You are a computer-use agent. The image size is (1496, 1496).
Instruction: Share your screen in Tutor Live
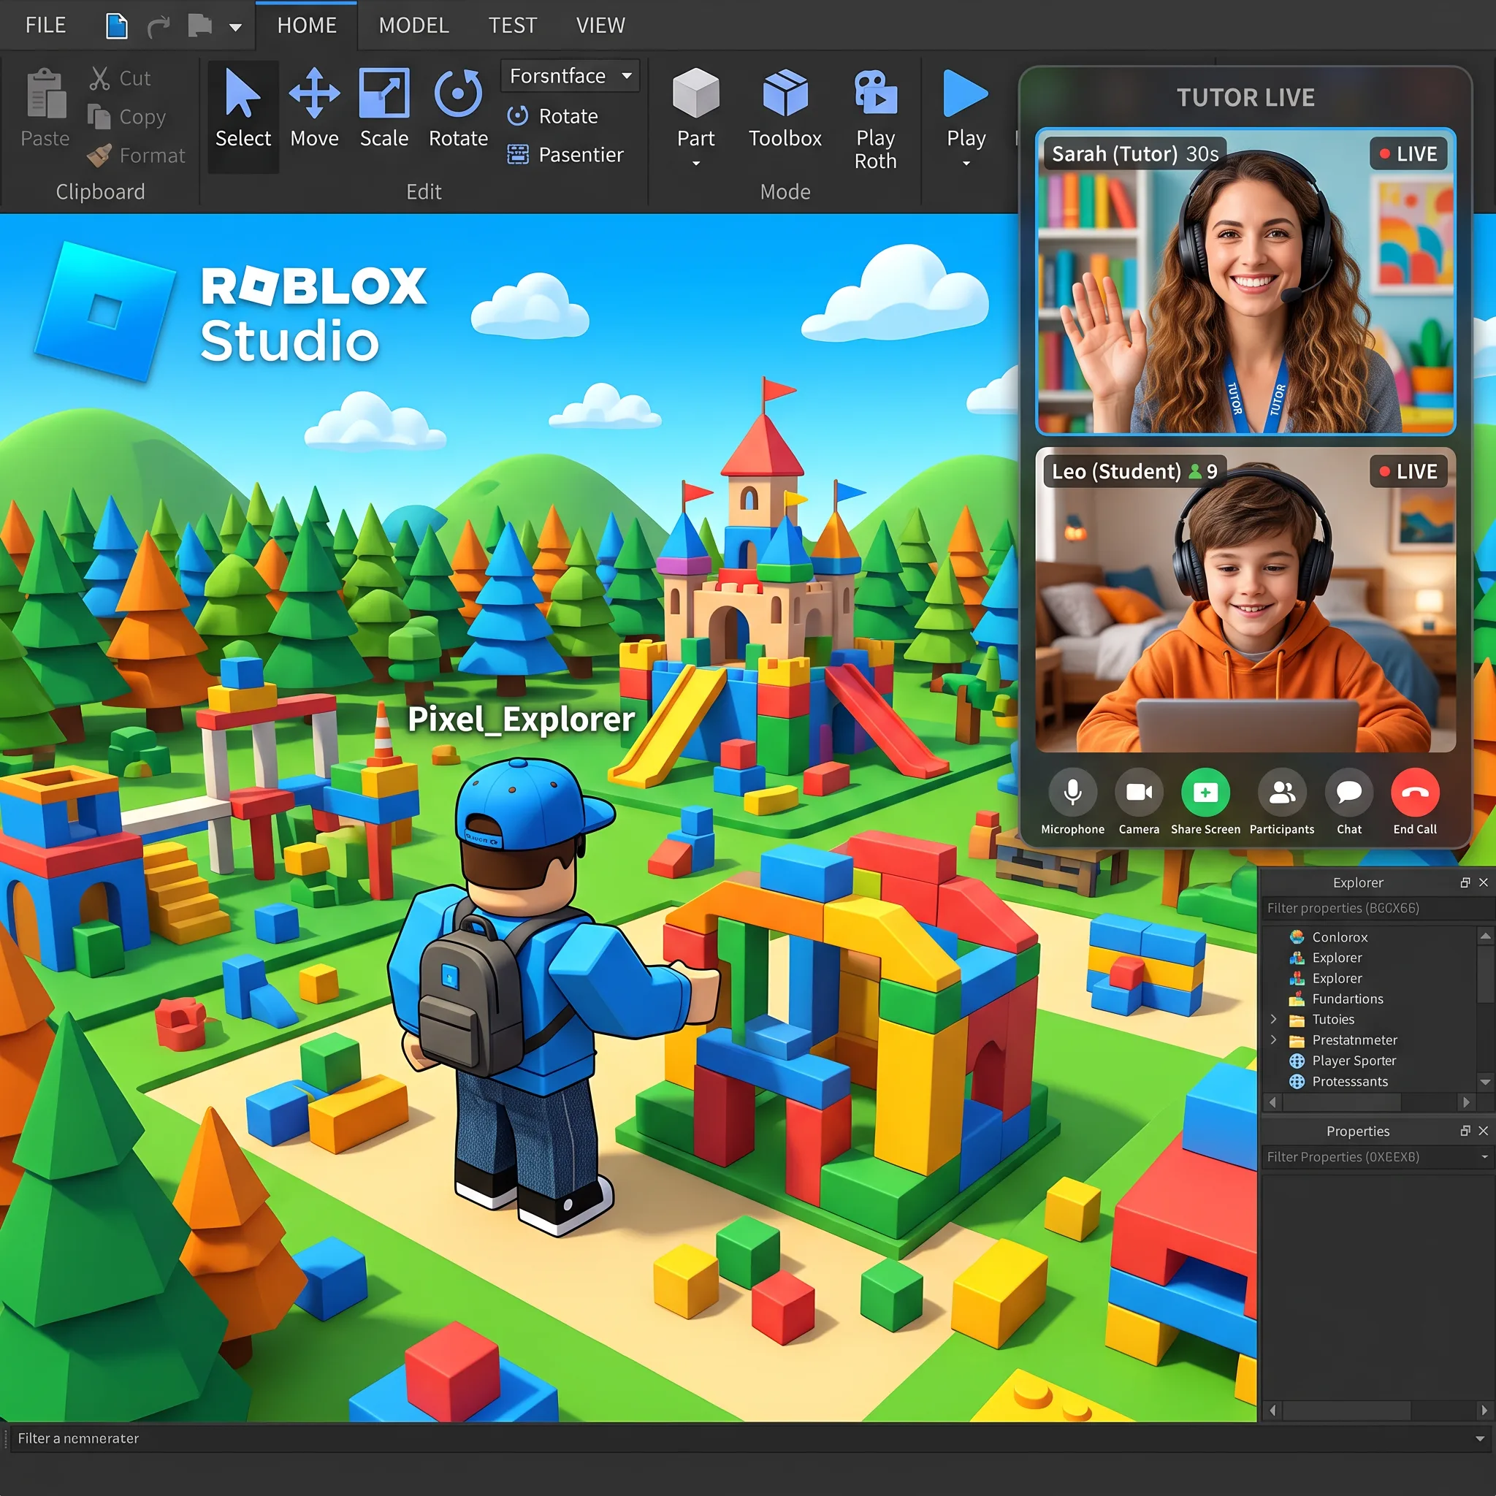pyautogui.click(x=1205, y=792)
